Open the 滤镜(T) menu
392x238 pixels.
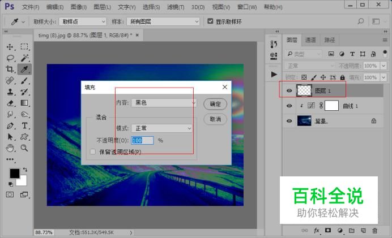[x=176, y=7]
